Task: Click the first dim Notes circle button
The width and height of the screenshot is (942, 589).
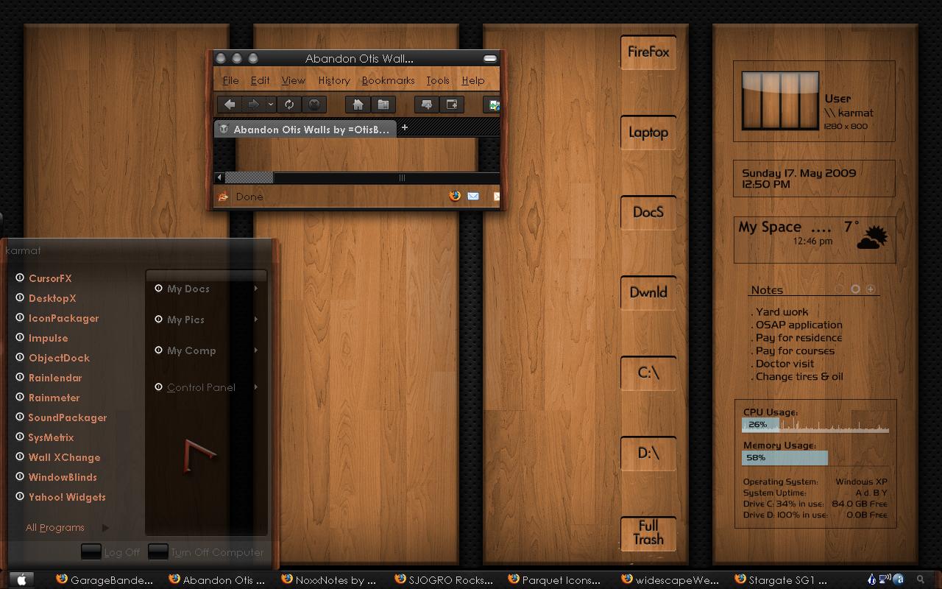Action: pos(840,289)
